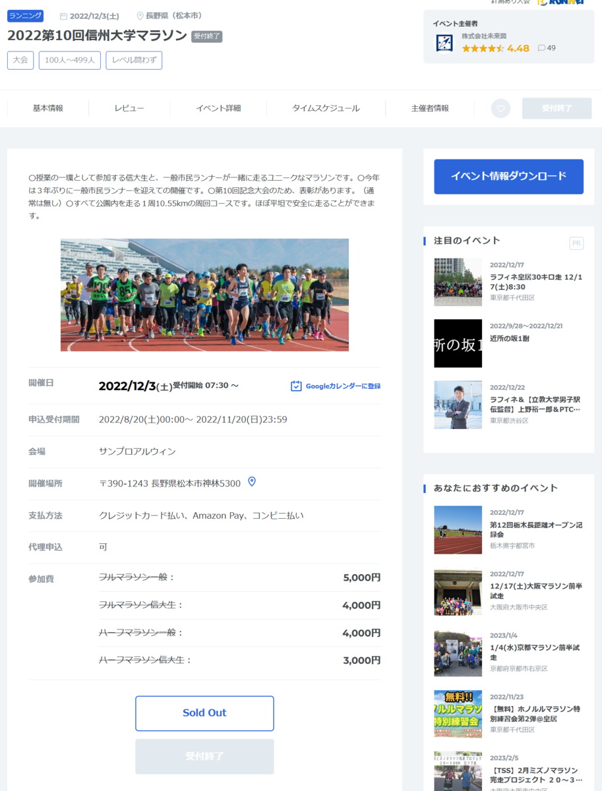Open the 近所の坂1耐 event thumbnail
Viewport: 602px width, 791px height.
[458, 343]
